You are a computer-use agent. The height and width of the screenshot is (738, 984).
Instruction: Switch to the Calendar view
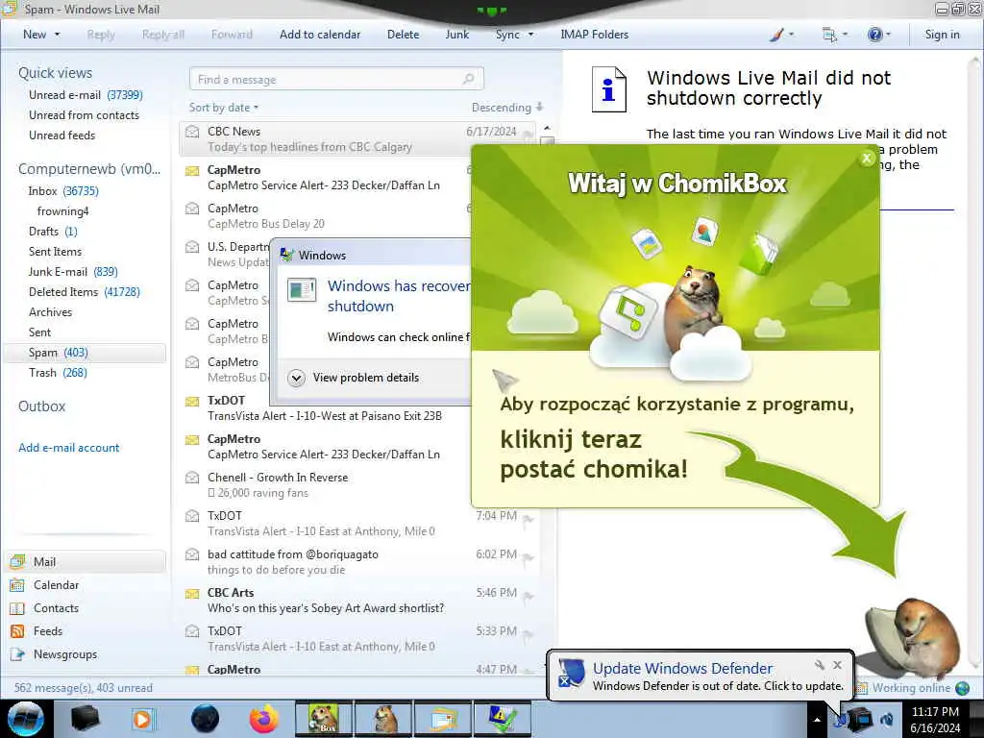coord(56,585)
